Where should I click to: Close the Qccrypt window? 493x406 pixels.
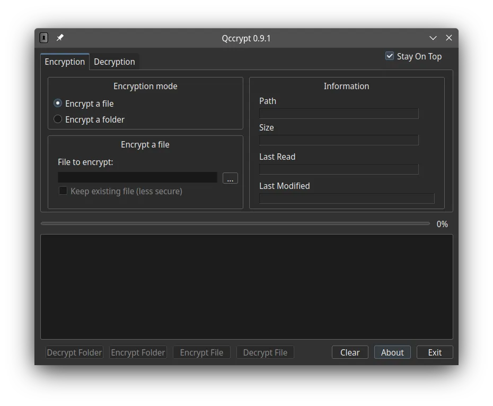[x=449, y=38]
